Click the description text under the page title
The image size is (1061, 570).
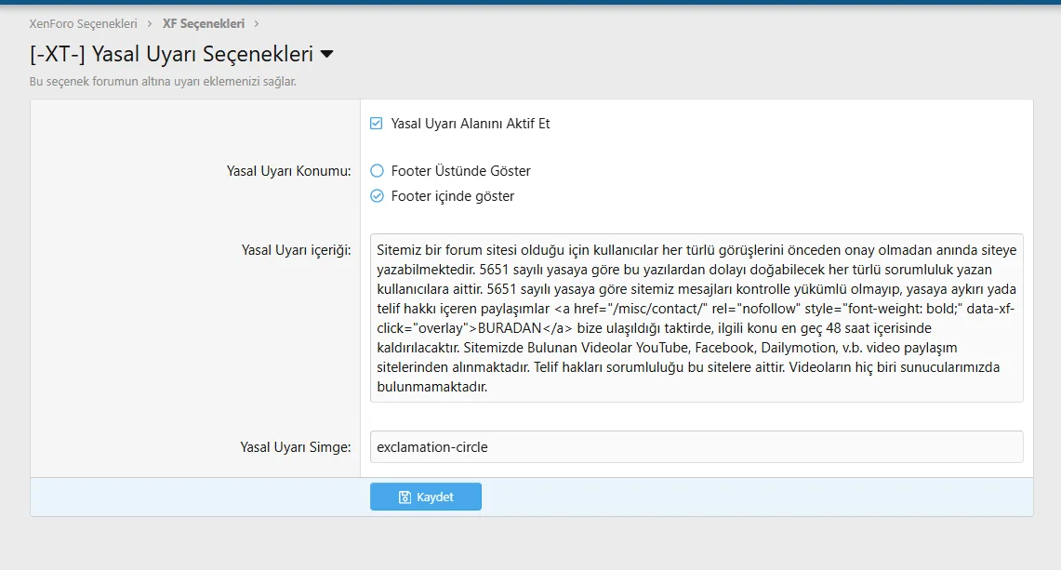pos(163,82)
